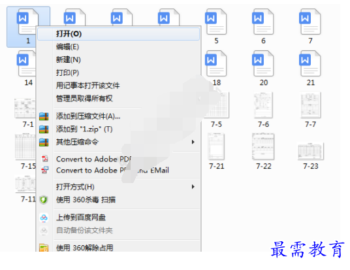This screenshot has width=350, height=270.
Task: Expand submenu arrow for 其他压缩命令
Action: pyautogui.click(x=193, y=142)
